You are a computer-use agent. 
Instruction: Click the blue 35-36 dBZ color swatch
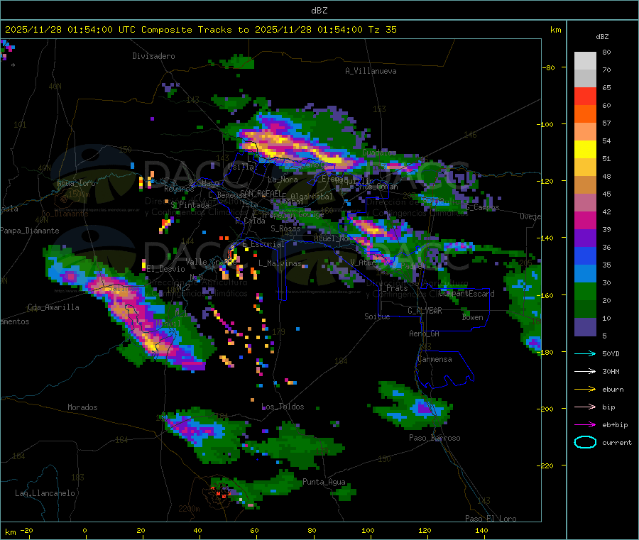tap(585, 255)
